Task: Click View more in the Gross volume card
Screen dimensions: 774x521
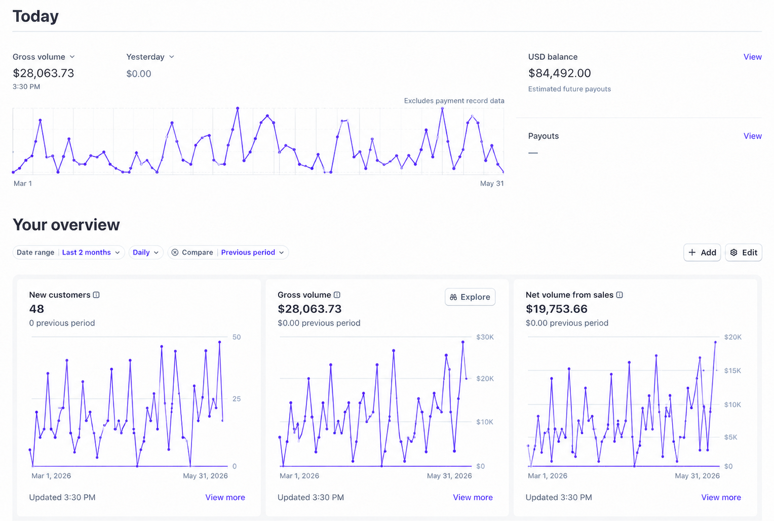Action: pos(473,497)
